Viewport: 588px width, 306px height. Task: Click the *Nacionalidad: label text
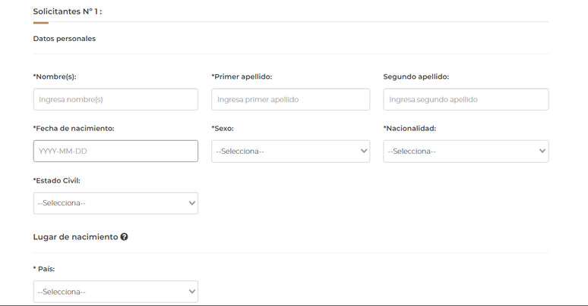pos(409,128)
